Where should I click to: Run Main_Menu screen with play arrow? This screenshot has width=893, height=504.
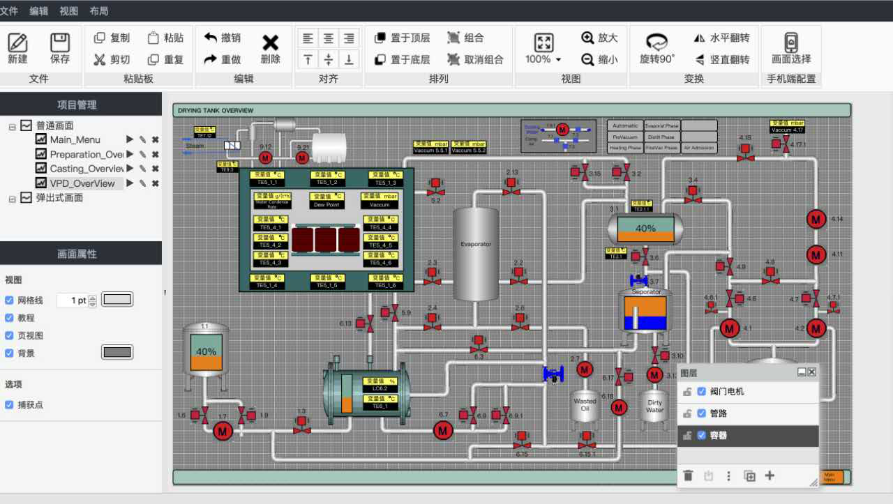[130, 139]
